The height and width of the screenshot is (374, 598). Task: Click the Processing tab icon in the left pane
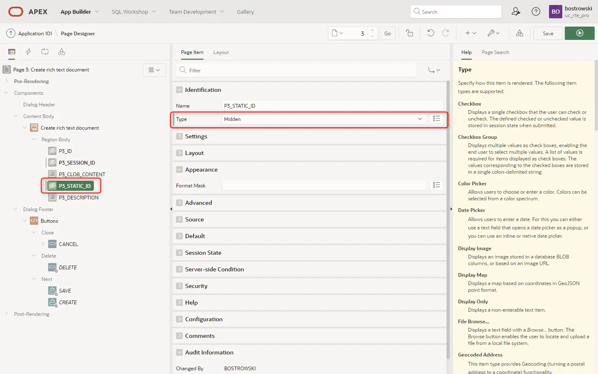pyautogui.click(x=45, y=52)
